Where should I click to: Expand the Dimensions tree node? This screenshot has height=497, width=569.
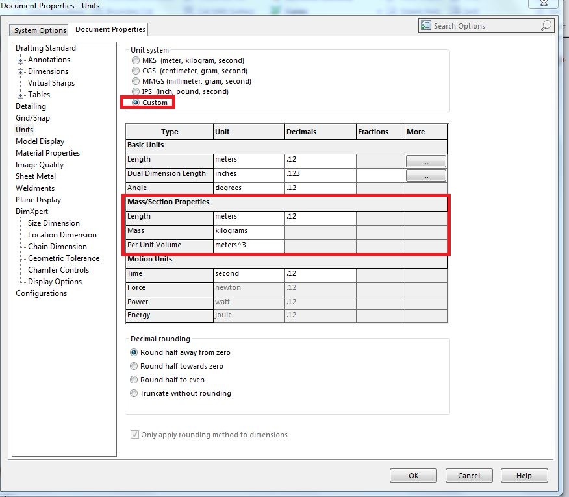[x=21, y=72]
